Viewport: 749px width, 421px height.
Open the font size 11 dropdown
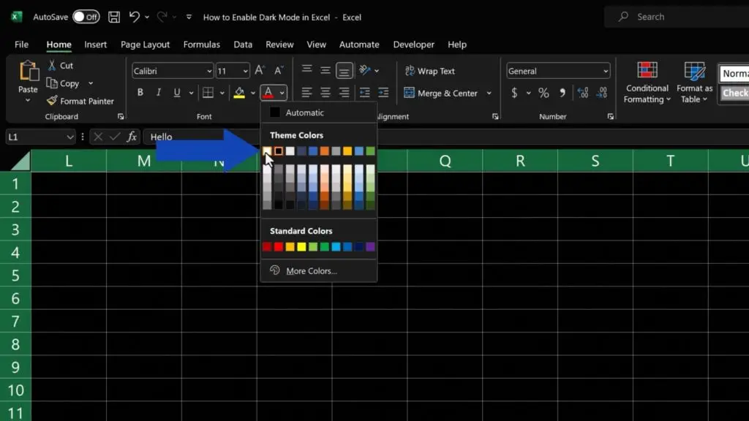(246, 71)
